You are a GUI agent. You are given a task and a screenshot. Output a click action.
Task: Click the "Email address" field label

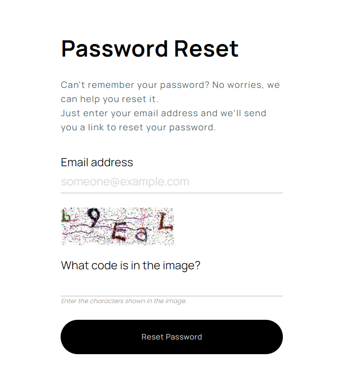(97, 162)
